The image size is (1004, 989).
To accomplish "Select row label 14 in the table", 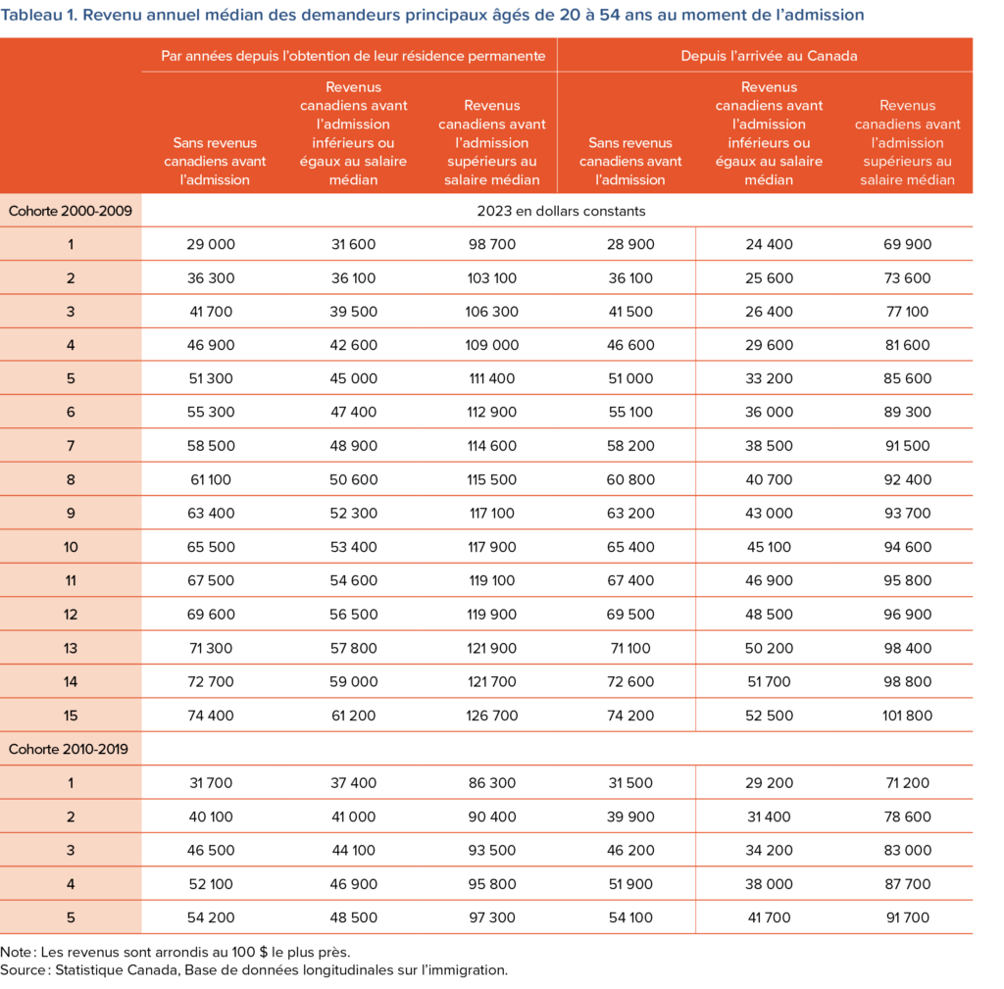I will coord(71,681).
